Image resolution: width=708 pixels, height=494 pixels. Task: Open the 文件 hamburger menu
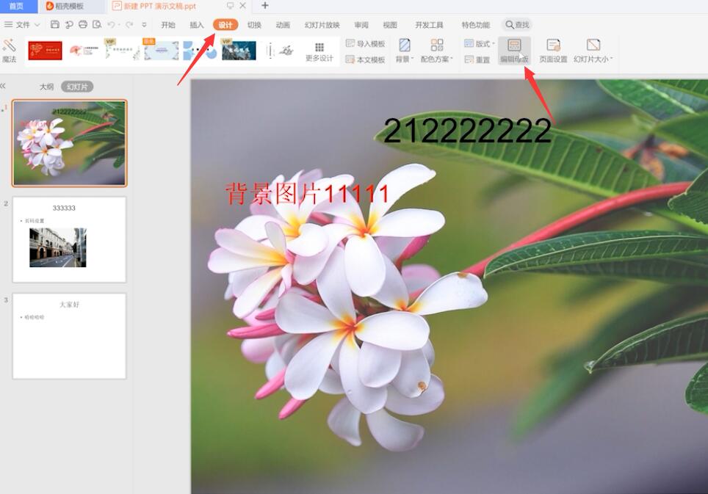[x=9, y=24]
